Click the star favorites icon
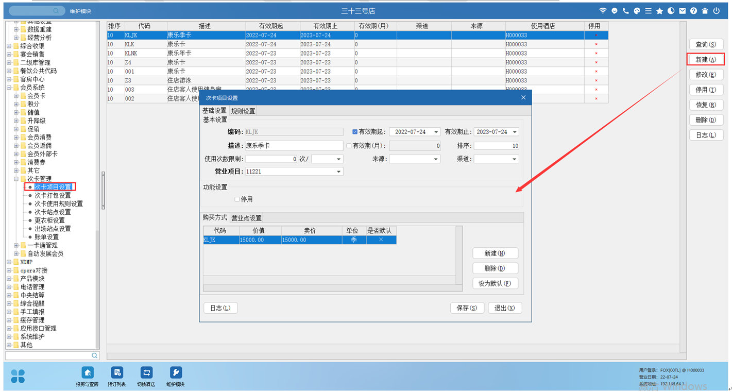The image size is (732, 392). 659,11
